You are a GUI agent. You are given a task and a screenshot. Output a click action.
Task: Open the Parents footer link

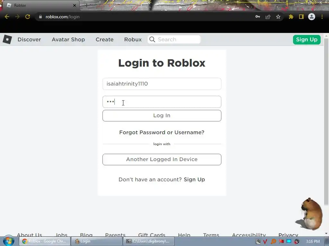[115, 235]
